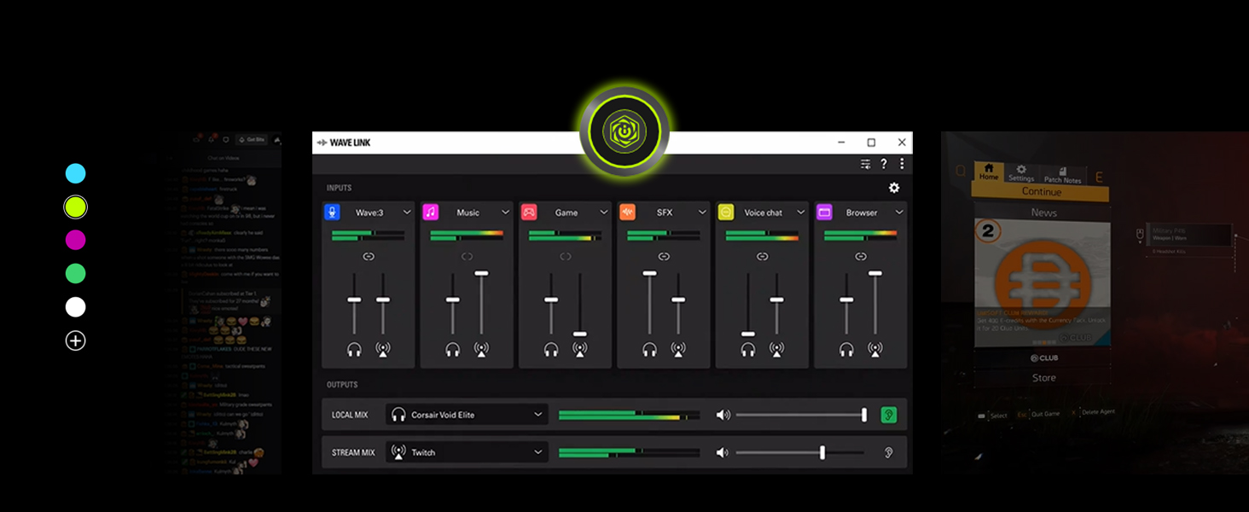Click the pink Music channel icon
This screenshot has width=1249, height=512.
click(431, 212)
